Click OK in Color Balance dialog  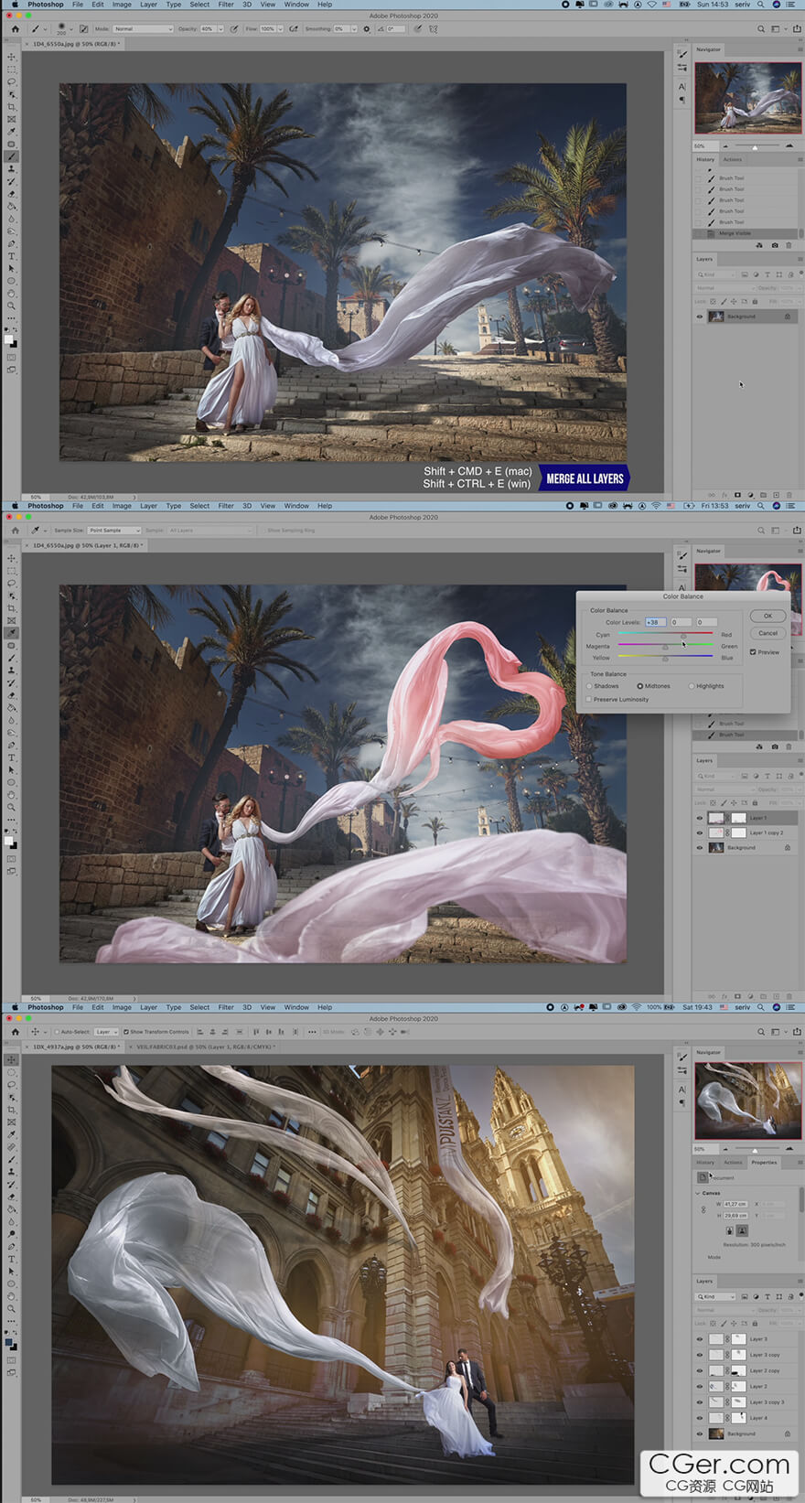tap(768, 616)
